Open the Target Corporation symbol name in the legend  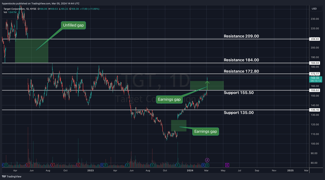tap(14, 9)
